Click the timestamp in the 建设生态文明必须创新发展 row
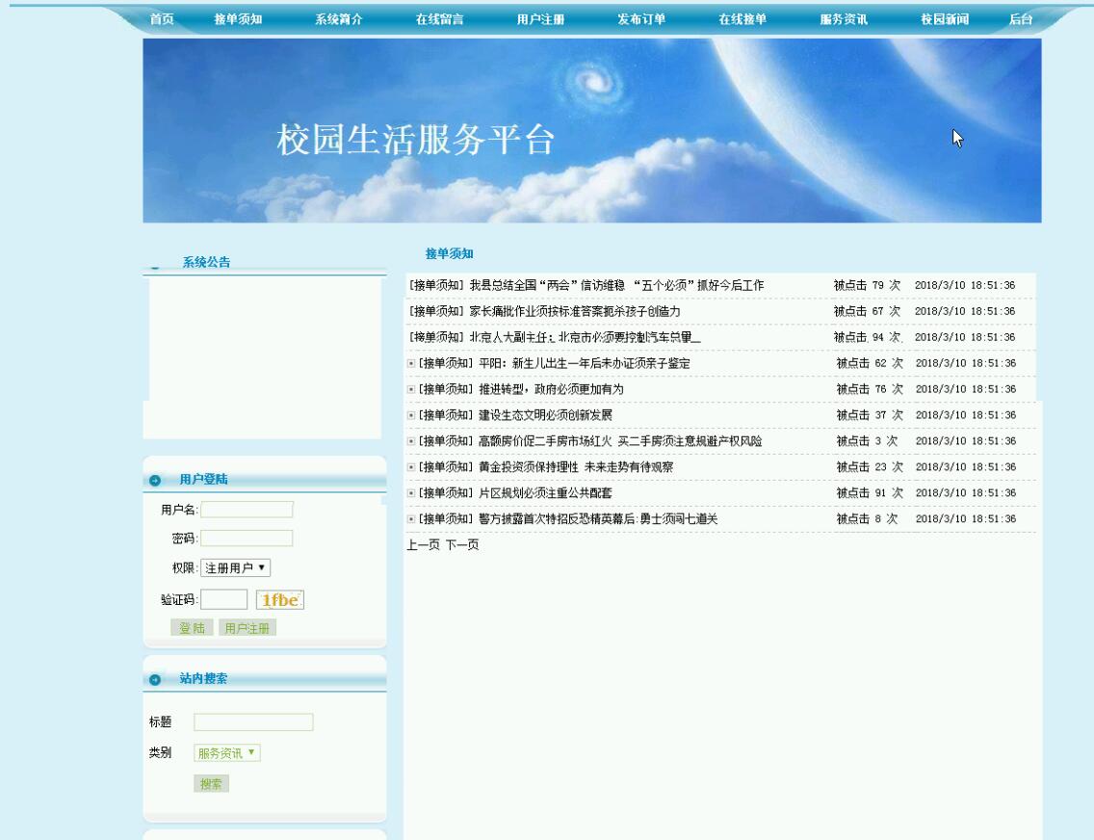 click(966, 415)
